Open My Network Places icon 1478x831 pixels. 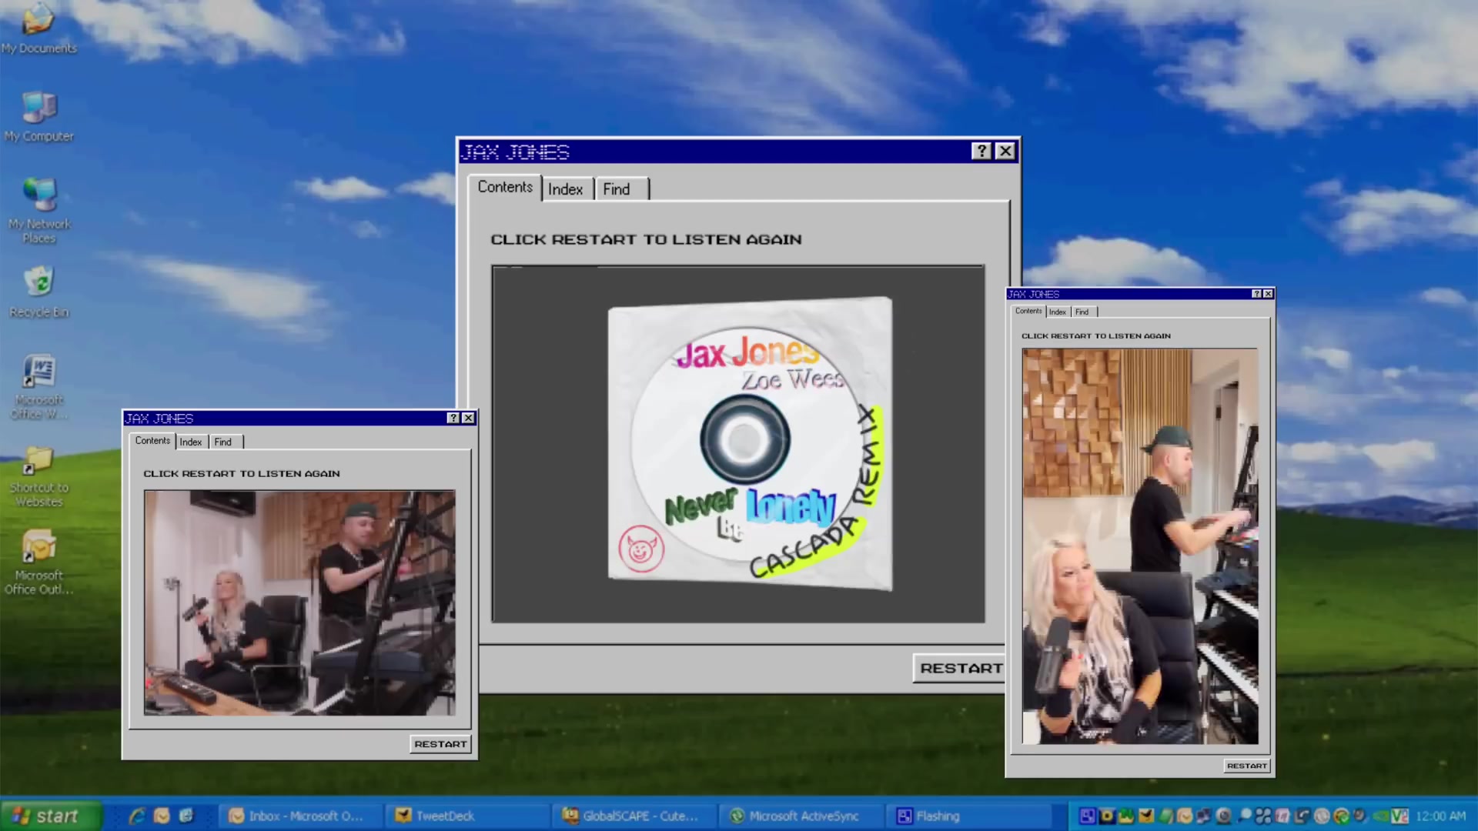point(39,211)
